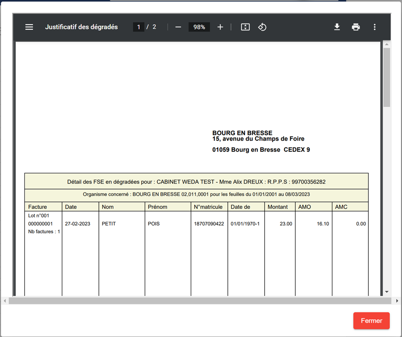Click the horizontal scrollbar left arrow
402x337 pixels.
(5, 301)
